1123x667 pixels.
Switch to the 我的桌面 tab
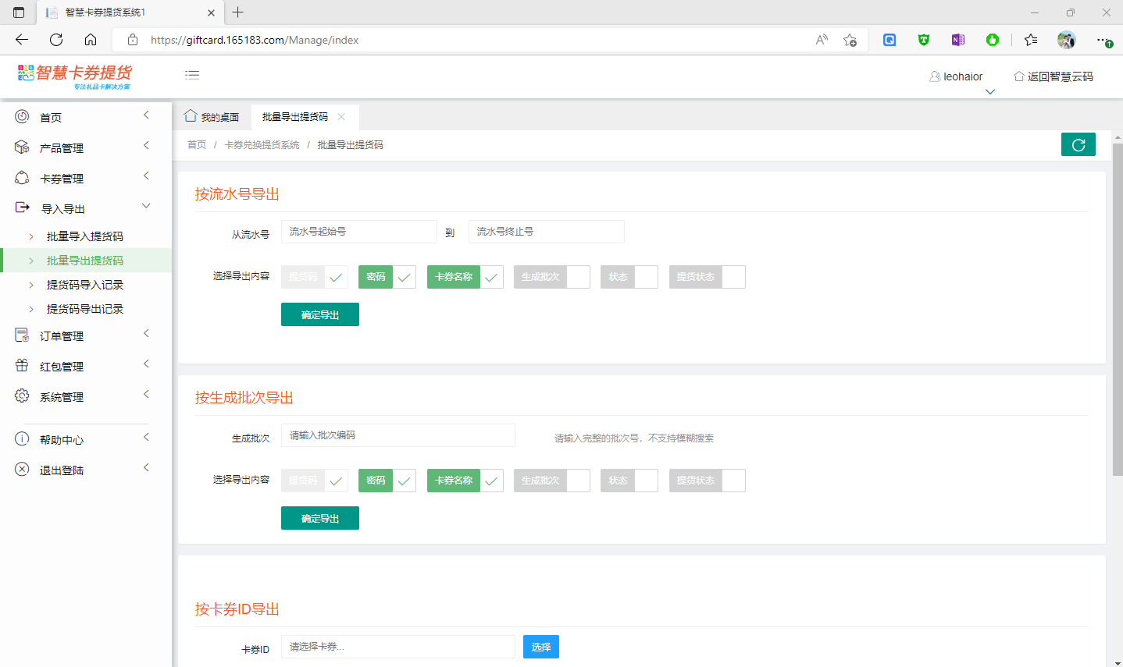click(x=212, y=117)
